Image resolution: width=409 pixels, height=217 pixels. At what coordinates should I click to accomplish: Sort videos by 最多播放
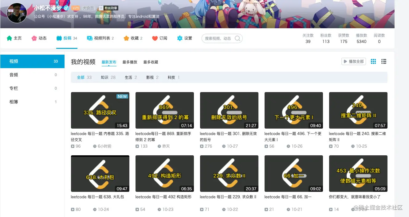pos(130,62)
